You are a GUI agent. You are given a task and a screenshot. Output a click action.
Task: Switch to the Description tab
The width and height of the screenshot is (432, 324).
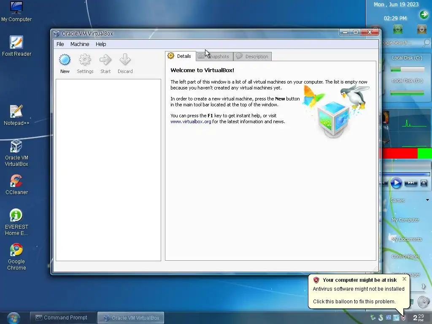(x=252, y=57)
